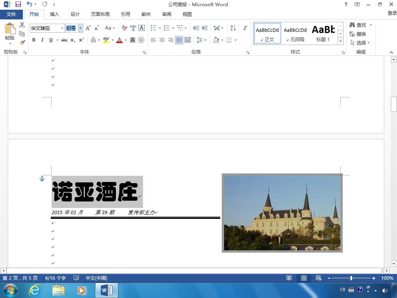Screen dimensions: 397x298
Task: Open Internet Explorer from the taskbar
Action: tap(34, 290)
